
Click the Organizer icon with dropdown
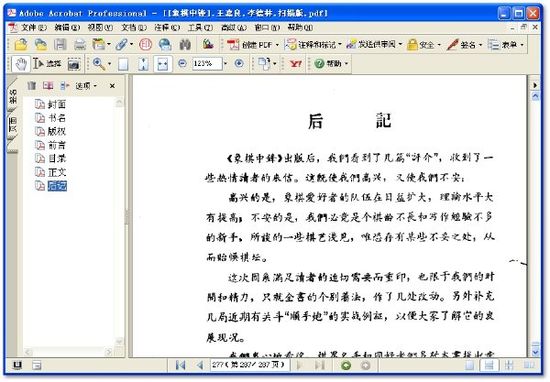click(x=102, y=45)
